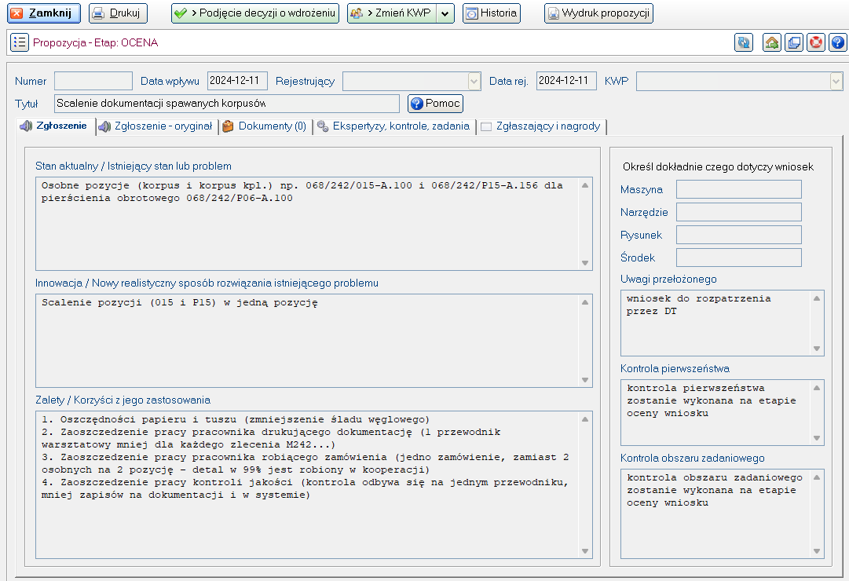Click the Zmień KWP button
The height and width of the screenshot is (581, 849).
[x=392, y=13]
